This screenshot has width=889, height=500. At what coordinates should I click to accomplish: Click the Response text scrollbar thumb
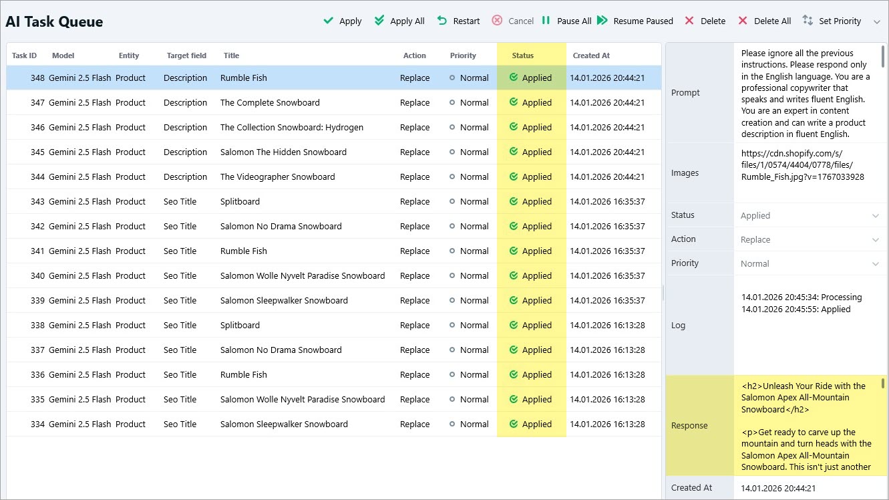coord(883,383)
